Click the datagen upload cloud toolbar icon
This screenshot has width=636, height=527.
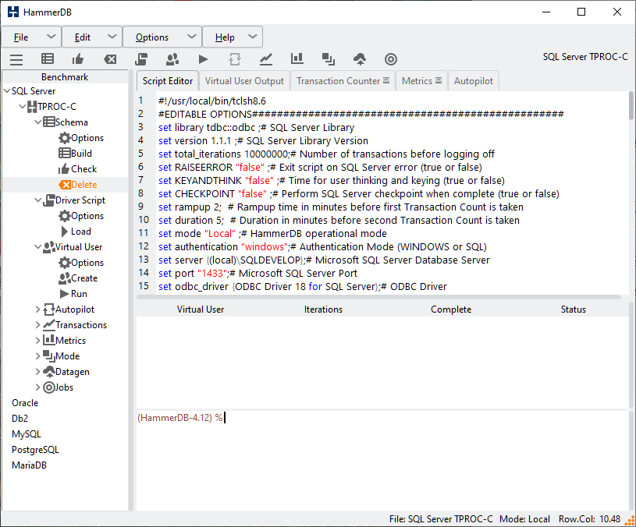(x=360, y=59)
